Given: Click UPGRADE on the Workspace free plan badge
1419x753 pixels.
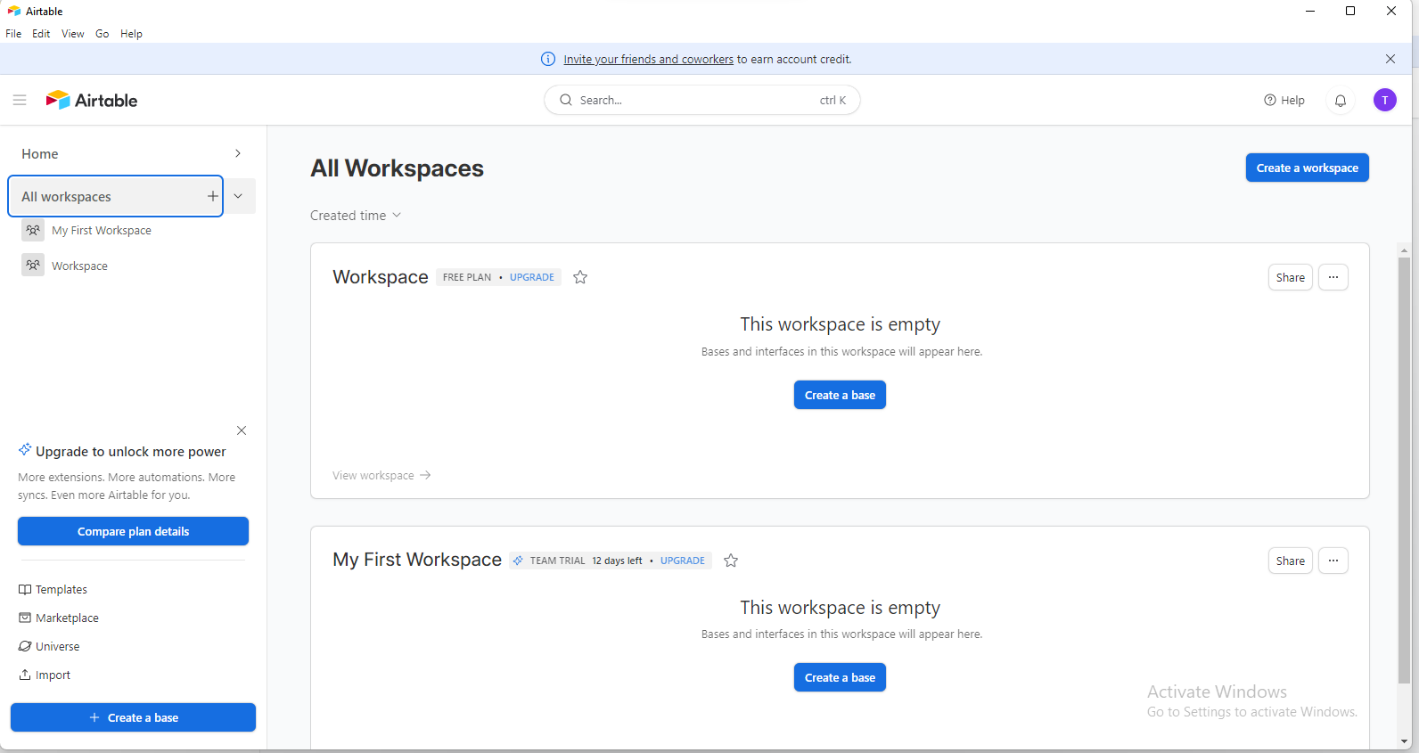Looking at the screenshot, I should point(532,277).
